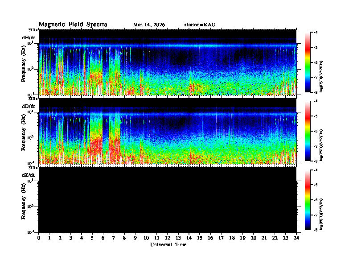Click the hour '16' tick label
Viewport: 353px width, 273px height.
[210, 238]
